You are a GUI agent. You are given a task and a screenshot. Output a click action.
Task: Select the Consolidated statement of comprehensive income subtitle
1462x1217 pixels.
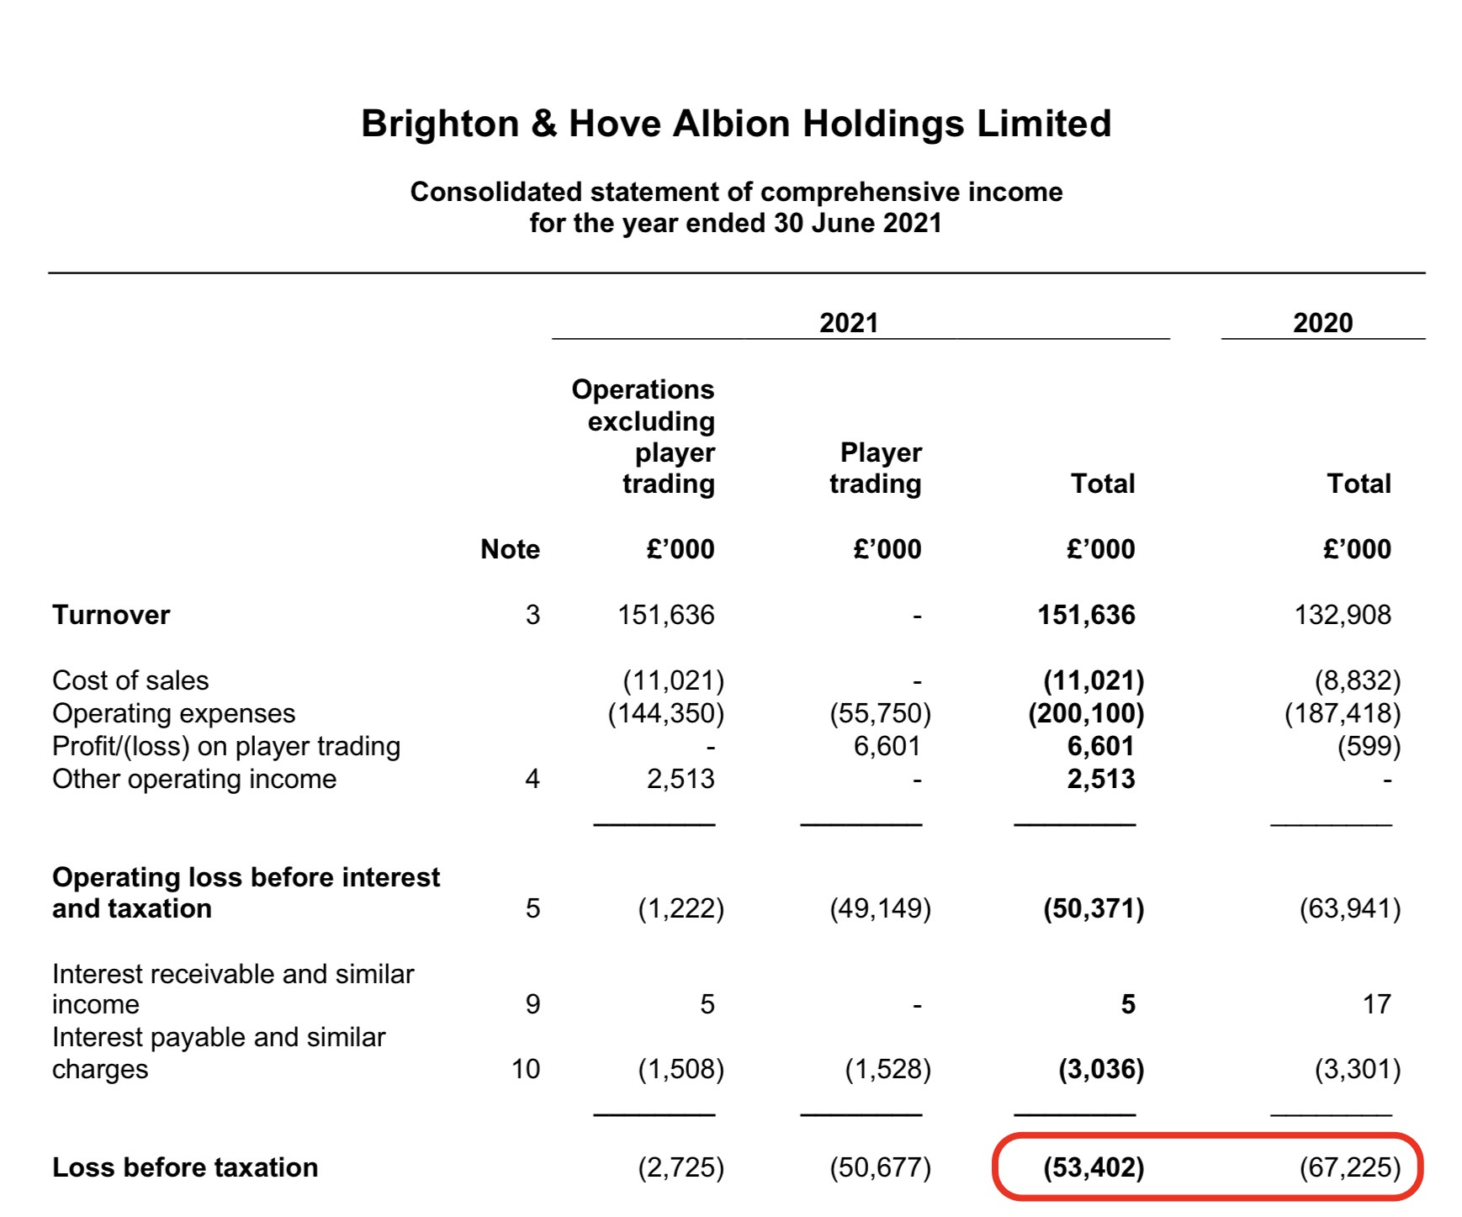point(736,192)
